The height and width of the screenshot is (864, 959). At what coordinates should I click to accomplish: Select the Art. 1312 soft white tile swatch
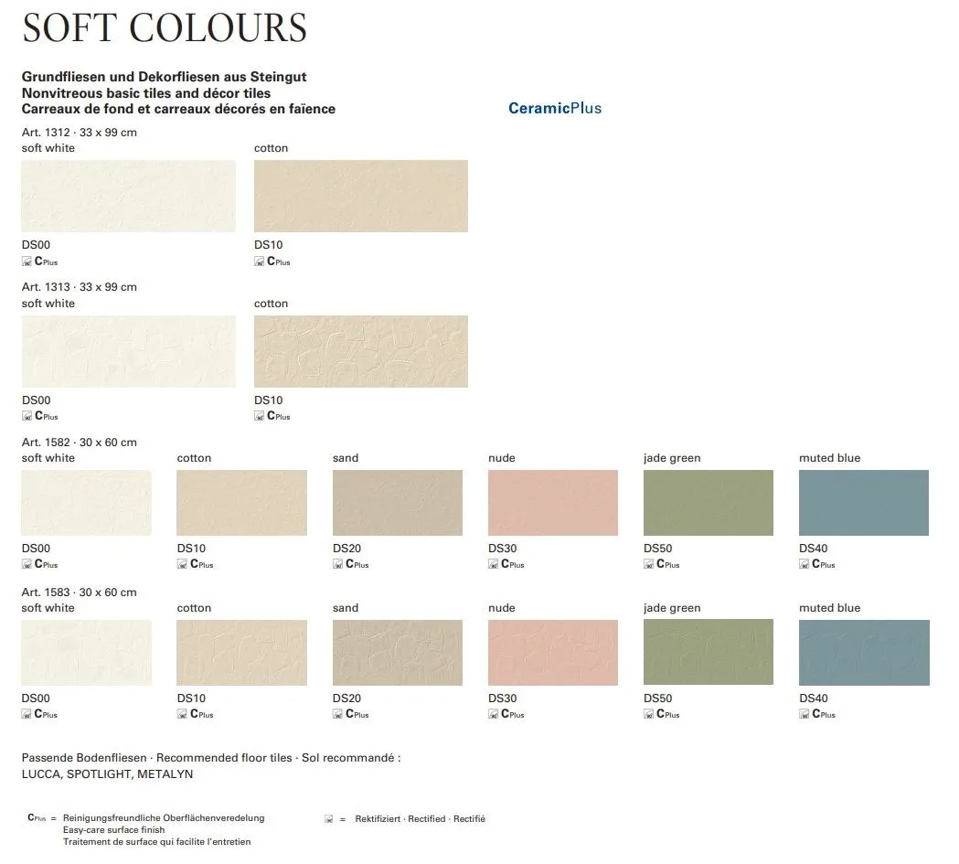(x=128, y=196)
